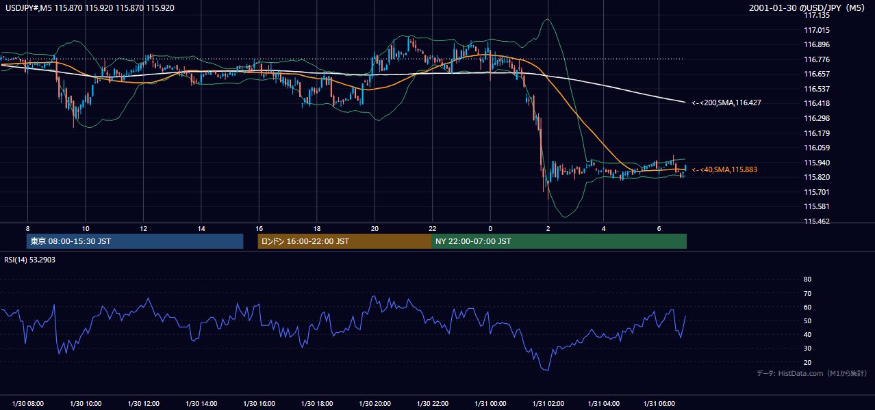Click the 1/31 06:00 date axis label
Image resolution: width=875 pixels, height=410 pixels.
(x=660, y=404)
